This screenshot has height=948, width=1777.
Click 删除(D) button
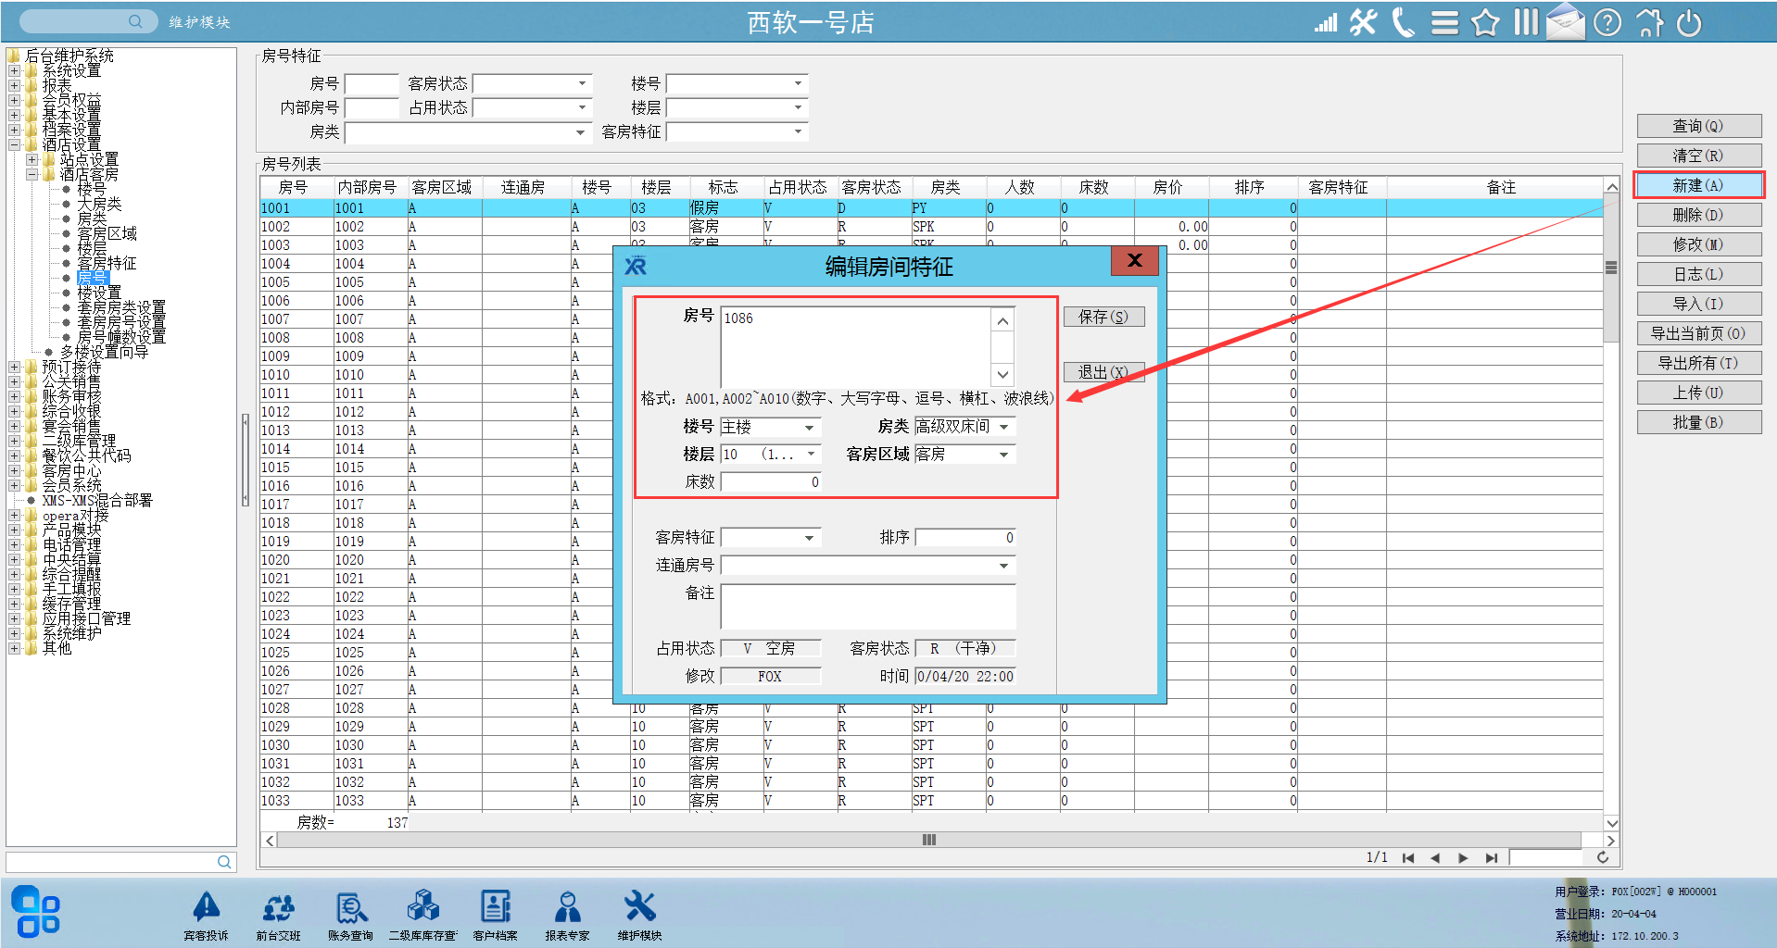tap(1698, 215)
